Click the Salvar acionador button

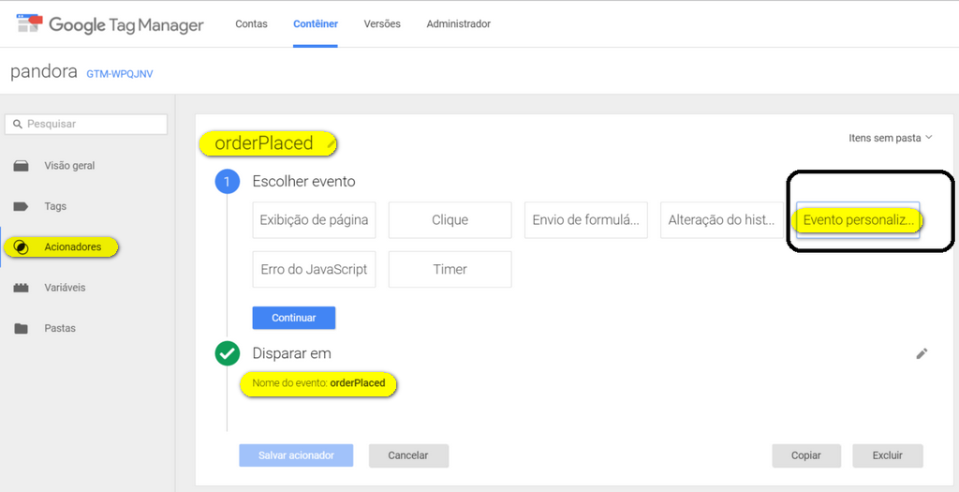(296, 455)
